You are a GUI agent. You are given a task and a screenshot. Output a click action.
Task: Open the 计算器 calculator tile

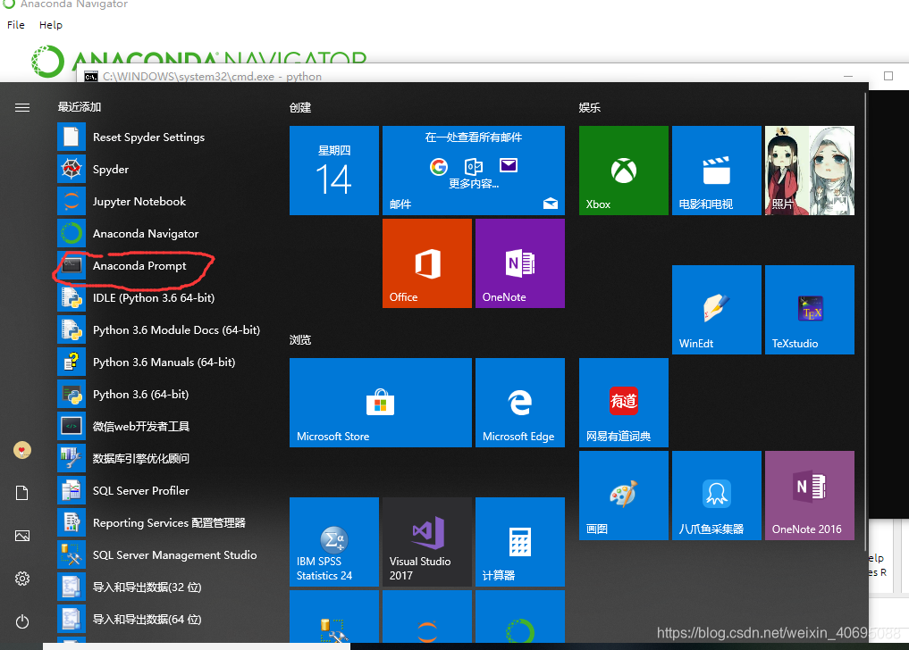click(520, 542)
